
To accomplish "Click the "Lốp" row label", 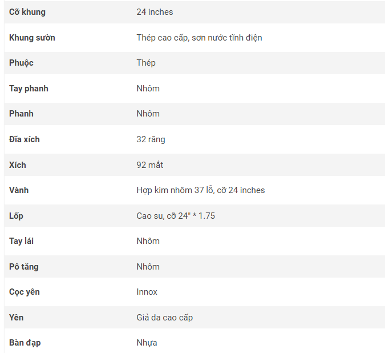I will (16, 216).
